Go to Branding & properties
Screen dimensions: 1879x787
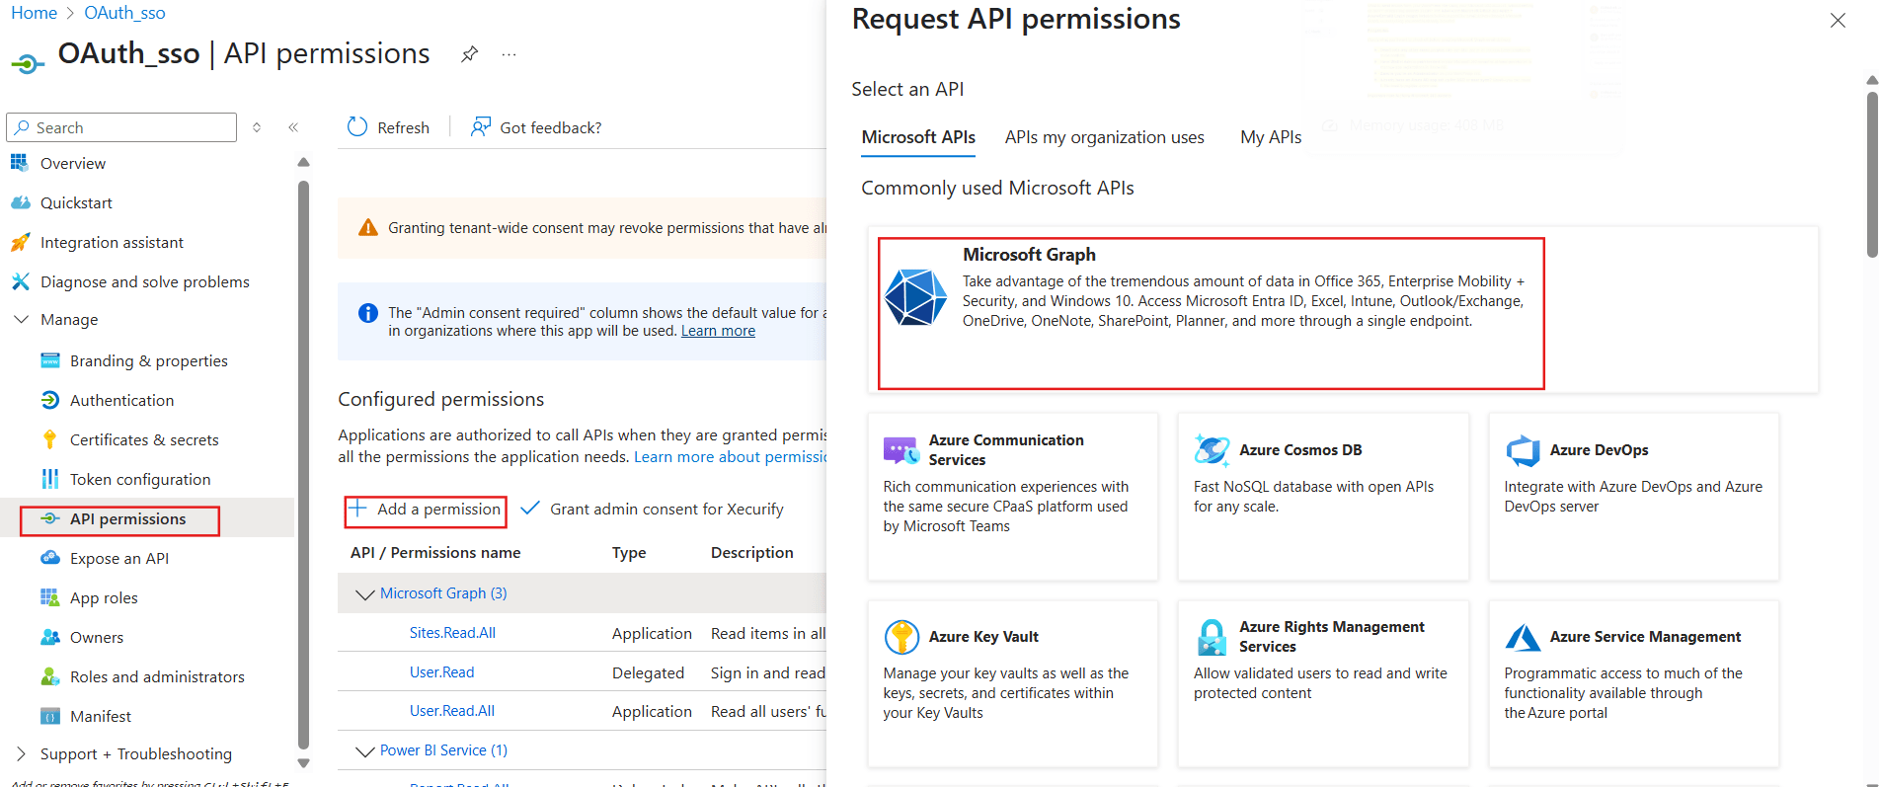click(x=148, y=360)
